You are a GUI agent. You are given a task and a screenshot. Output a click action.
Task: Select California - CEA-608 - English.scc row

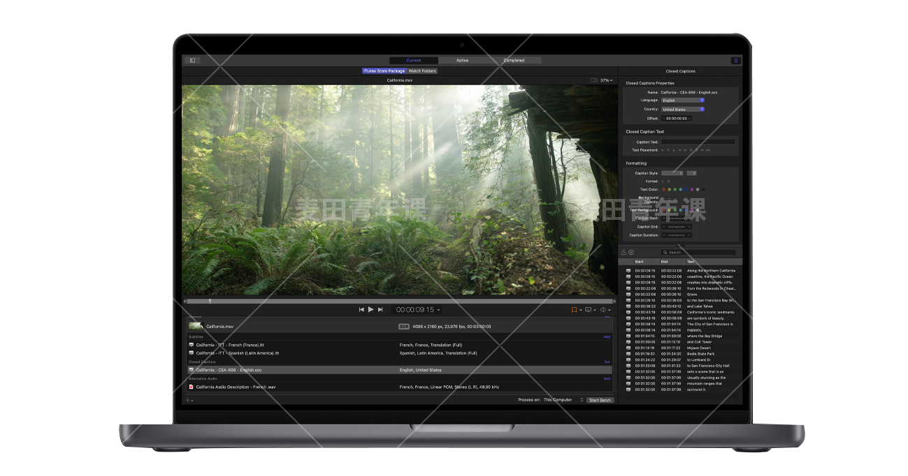coord(399,370)
